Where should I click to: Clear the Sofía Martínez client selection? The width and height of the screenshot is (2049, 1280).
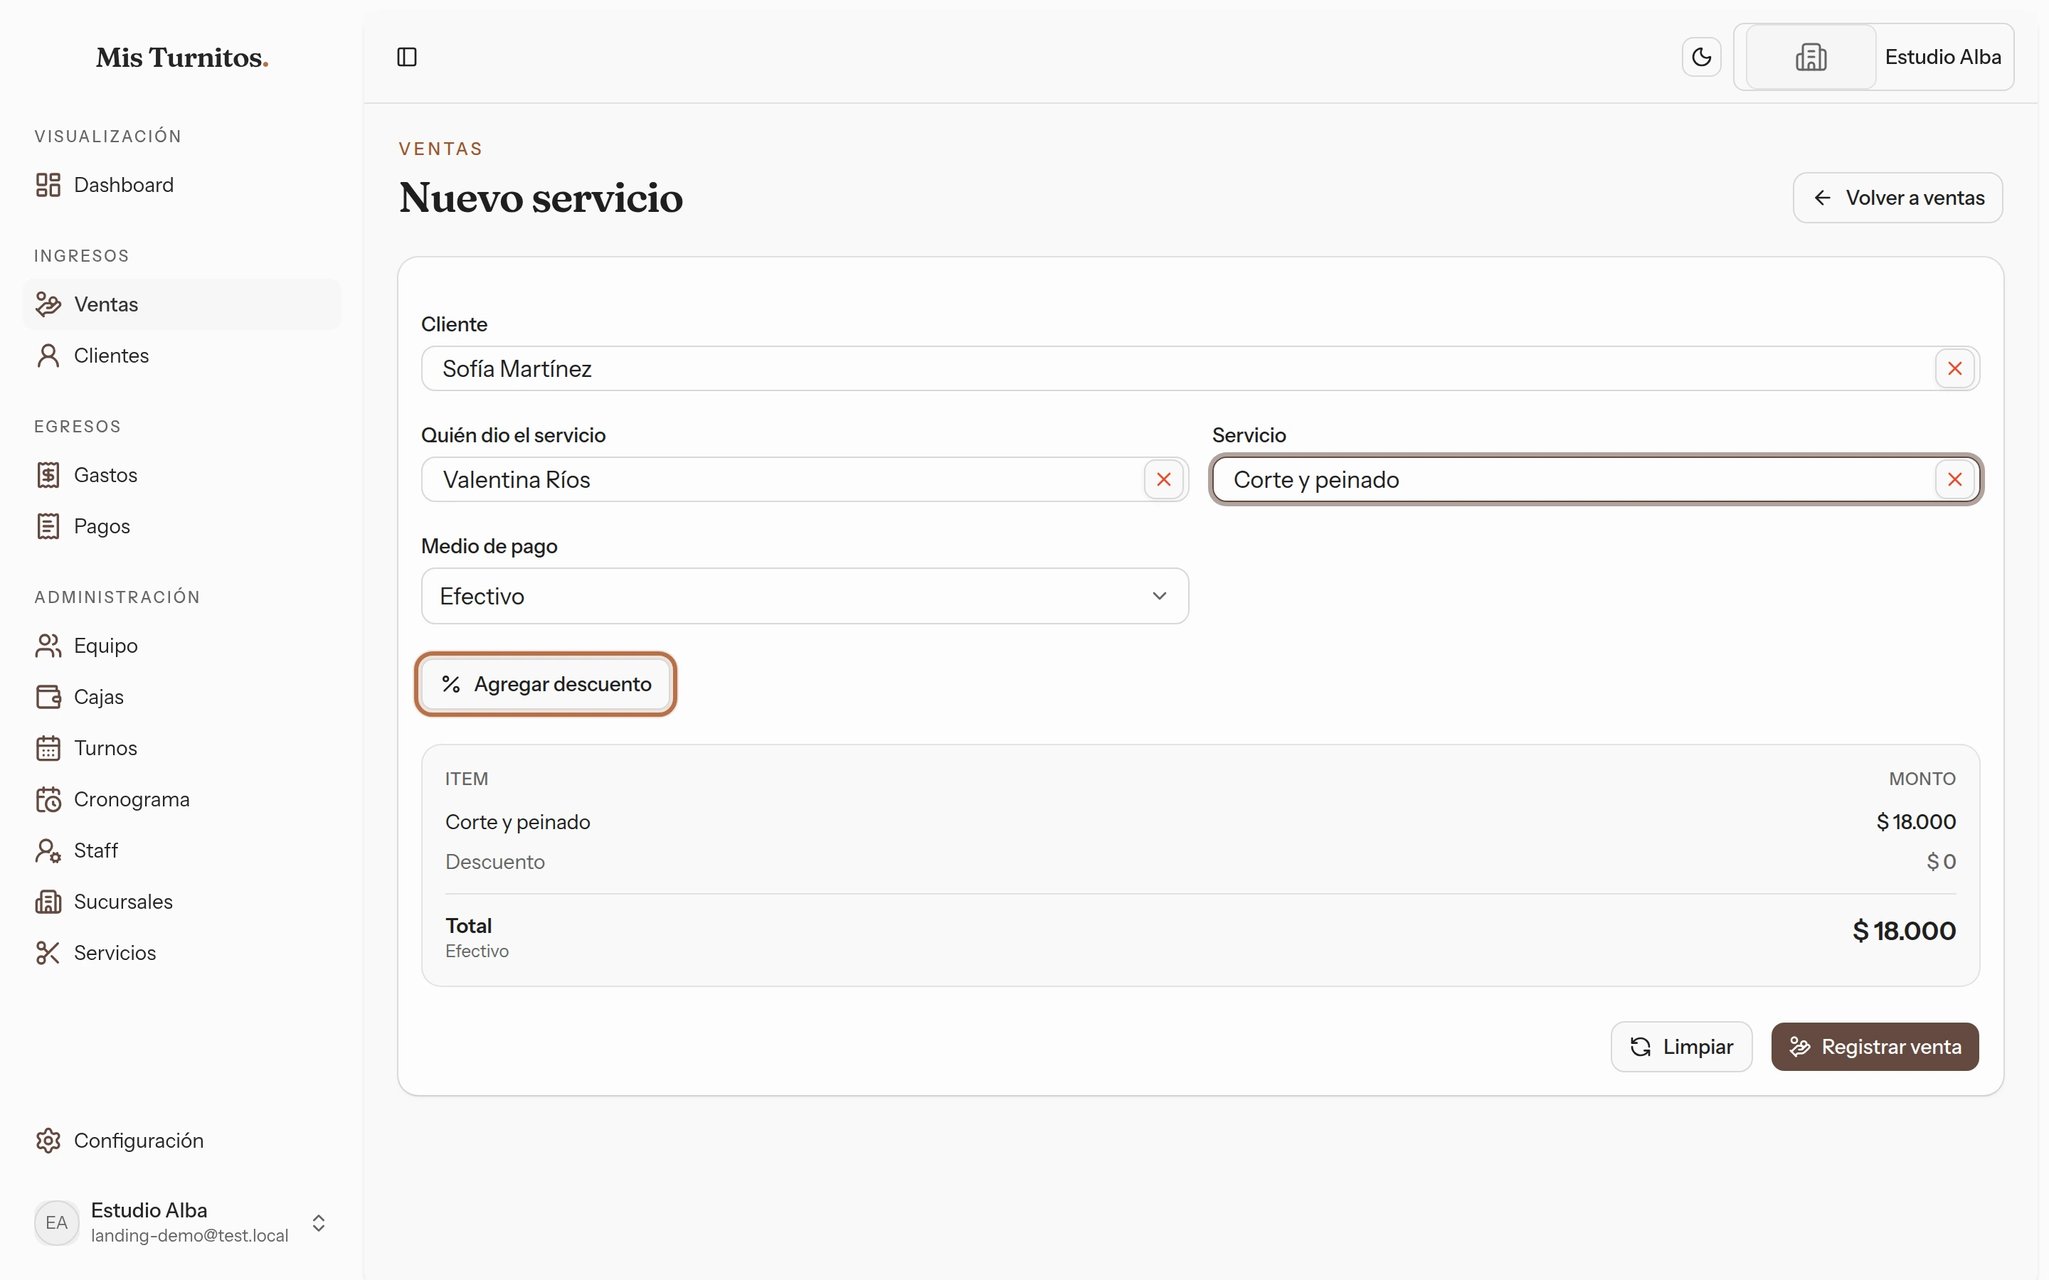pos(1954,368)
